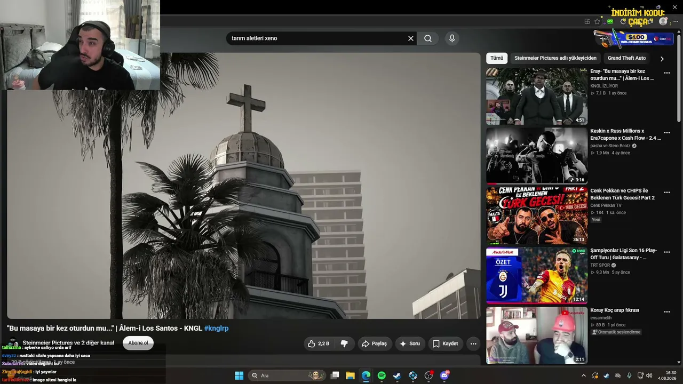Image resolution: width=683 pixels, height=384 pixels.
Task: Open the CaseHug welcome bonus banner
Action: 633,38
